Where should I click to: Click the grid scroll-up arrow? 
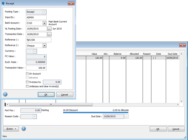(x=181, y=54)
